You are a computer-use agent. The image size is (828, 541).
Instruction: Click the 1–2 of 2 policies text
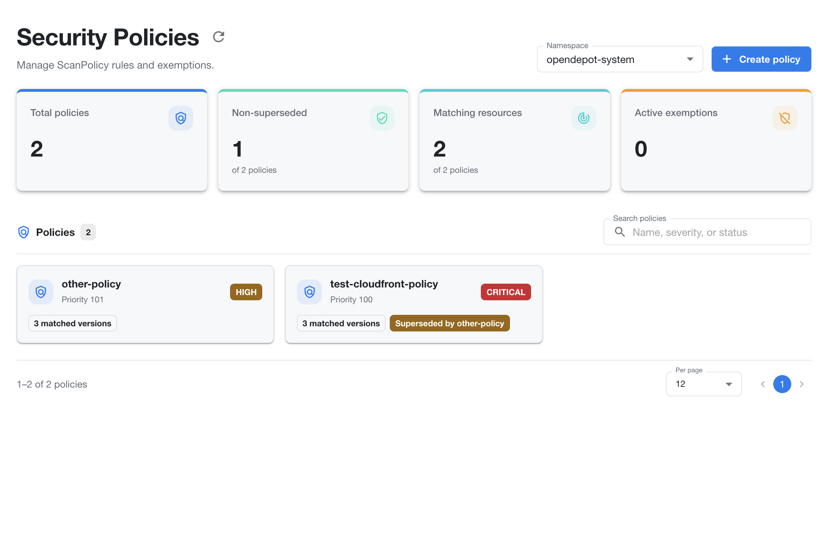click(52, 384)
